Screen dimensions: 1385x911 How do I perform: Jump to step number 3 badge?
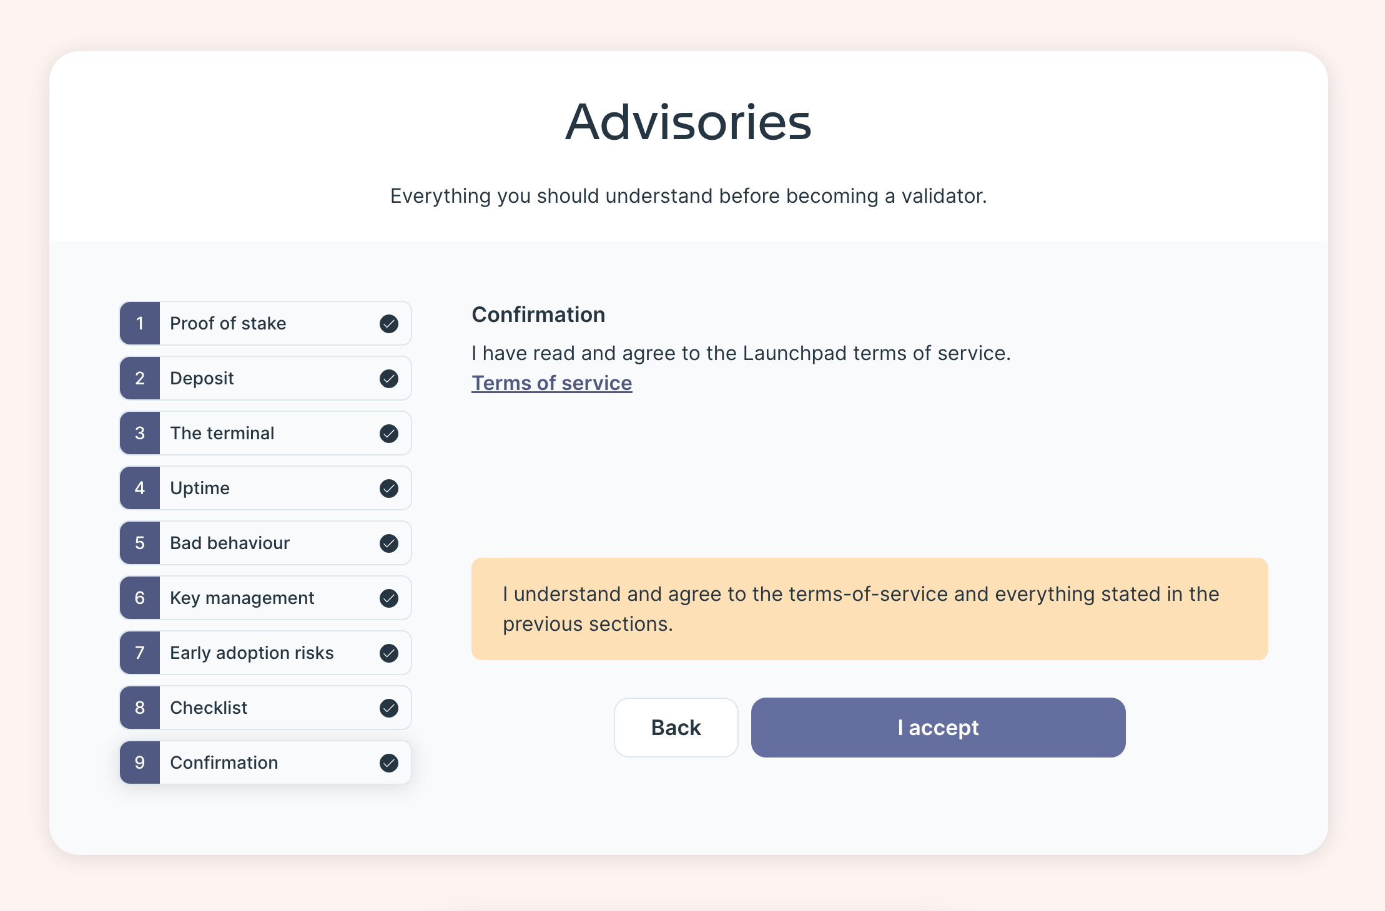pos(140,434)
